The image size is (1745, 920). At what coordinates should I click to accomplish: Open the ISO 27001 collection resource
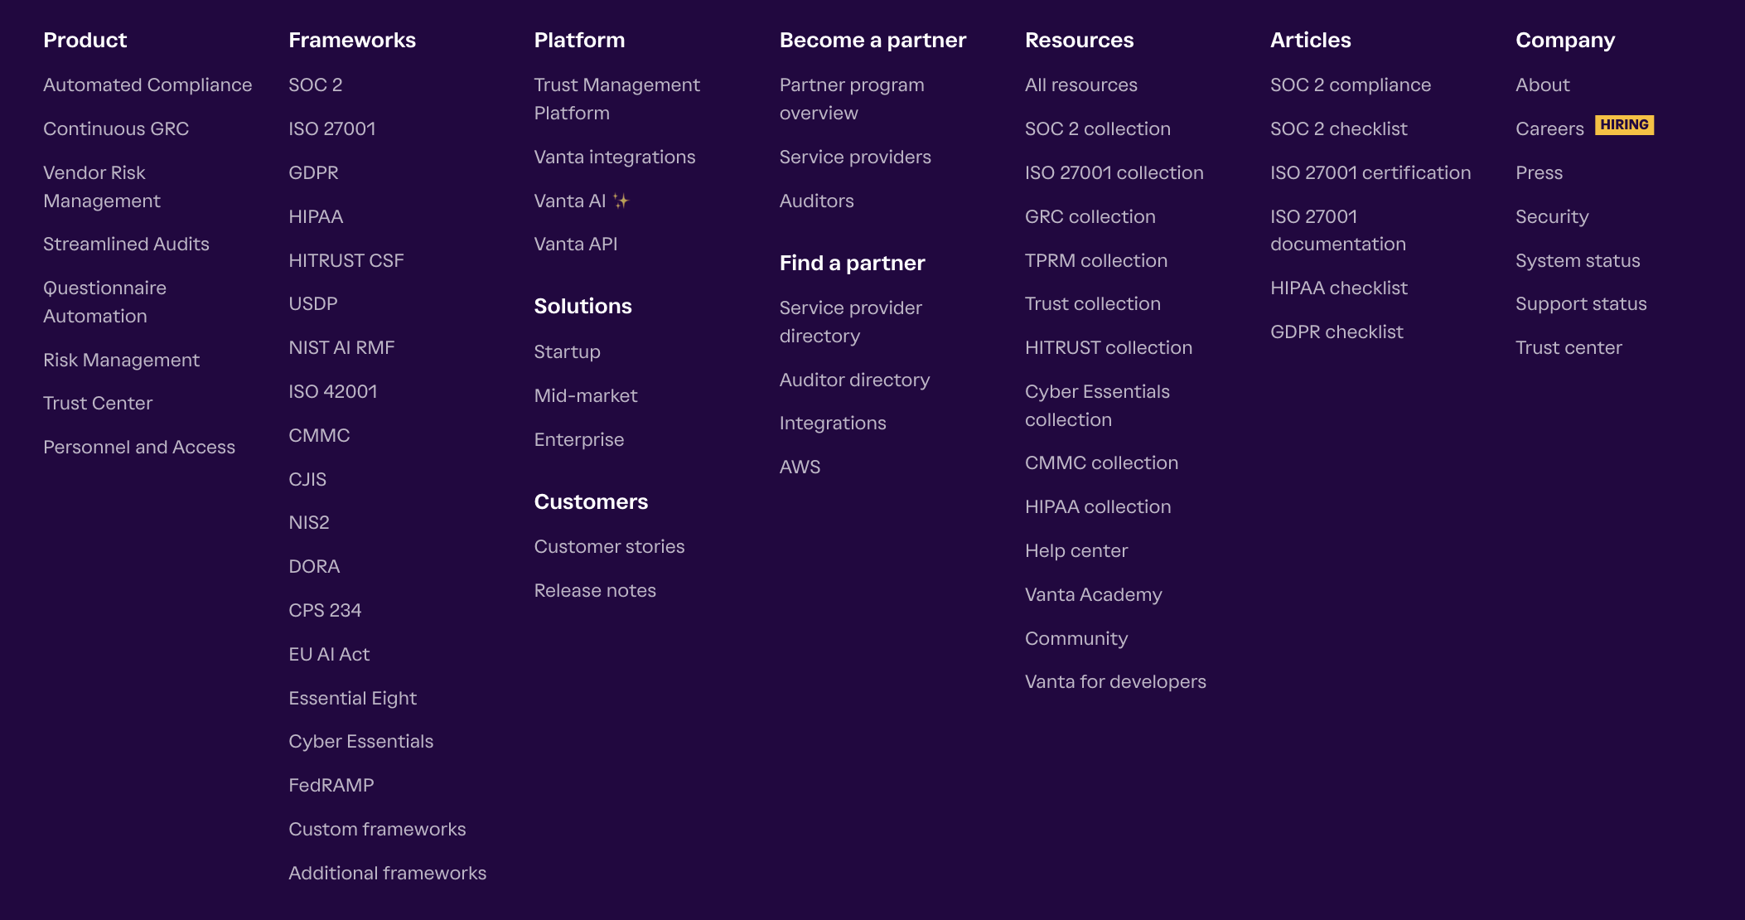(1114, 173)
